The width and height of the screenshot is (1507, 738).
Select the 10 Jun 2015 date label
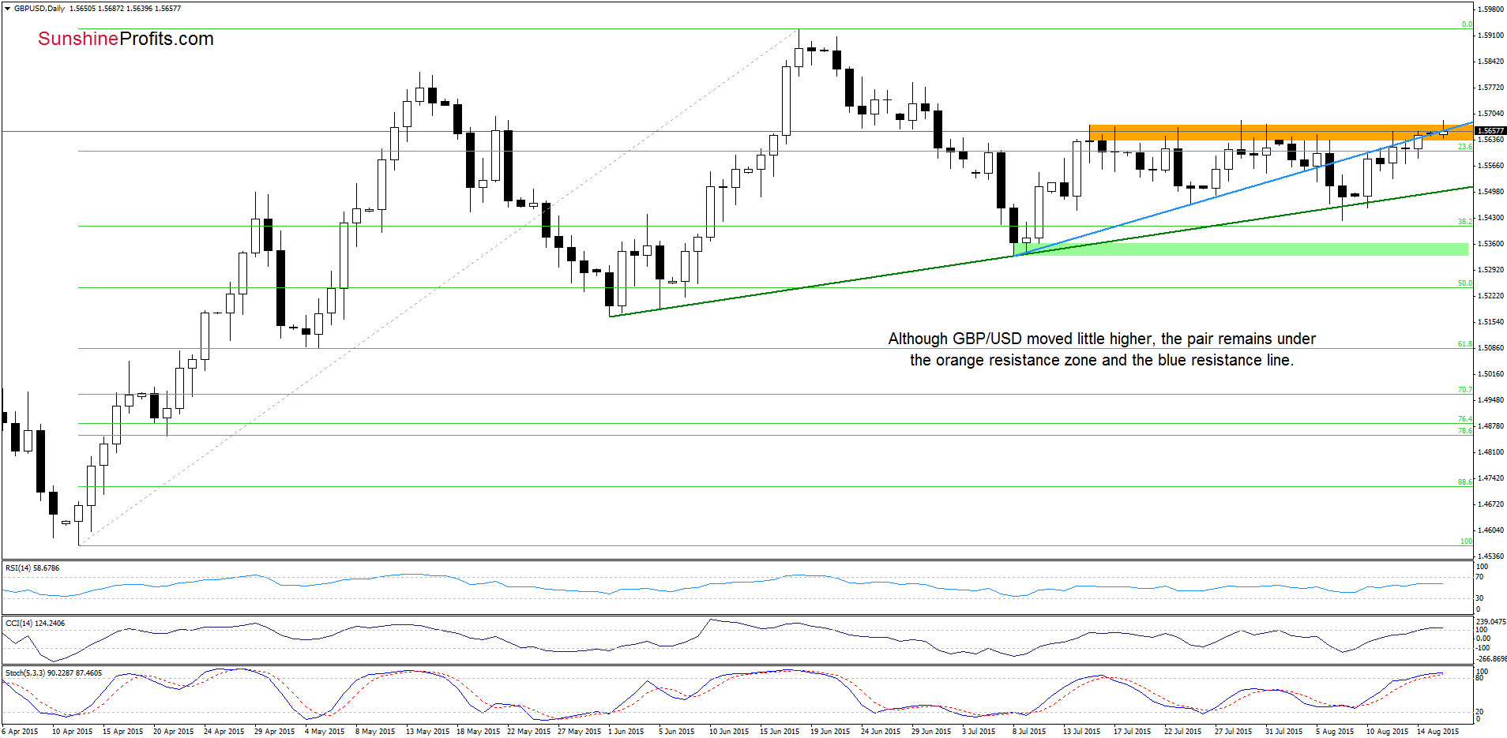pyautogui.click(x=730, y=732)
